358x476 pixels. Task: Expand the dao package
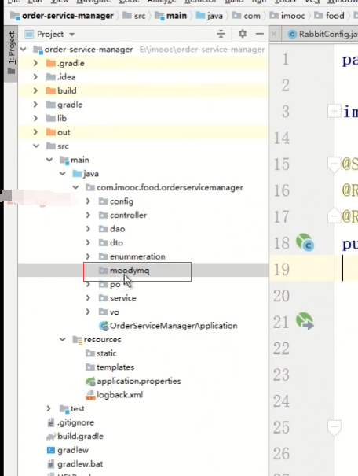(88, 229)
